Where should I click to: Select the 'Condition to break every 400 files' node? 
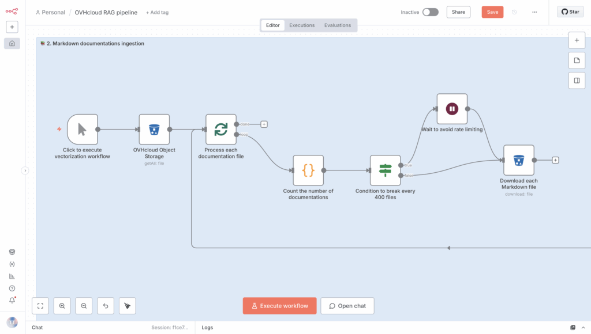385,170
